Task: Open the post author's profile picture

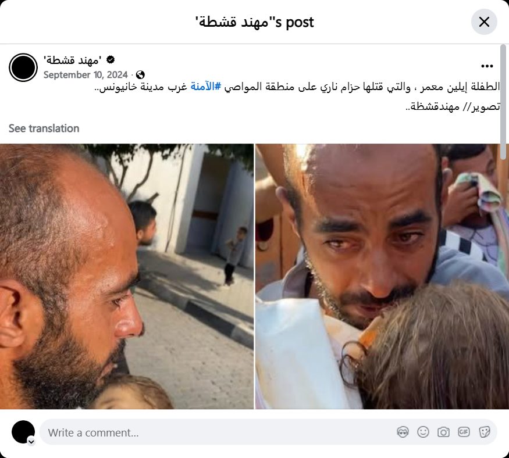Action: [x=23, y=67]
